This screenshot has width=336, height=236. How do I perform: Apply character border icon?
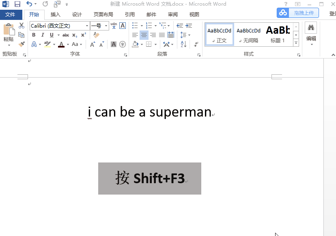[x=123, y=26]
